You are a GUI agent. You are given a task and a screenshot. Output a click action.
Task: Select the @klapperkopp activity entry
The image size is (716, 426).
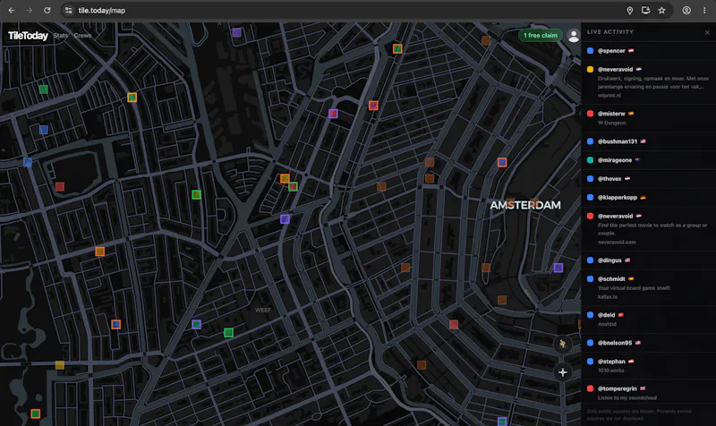click(648, 197)
